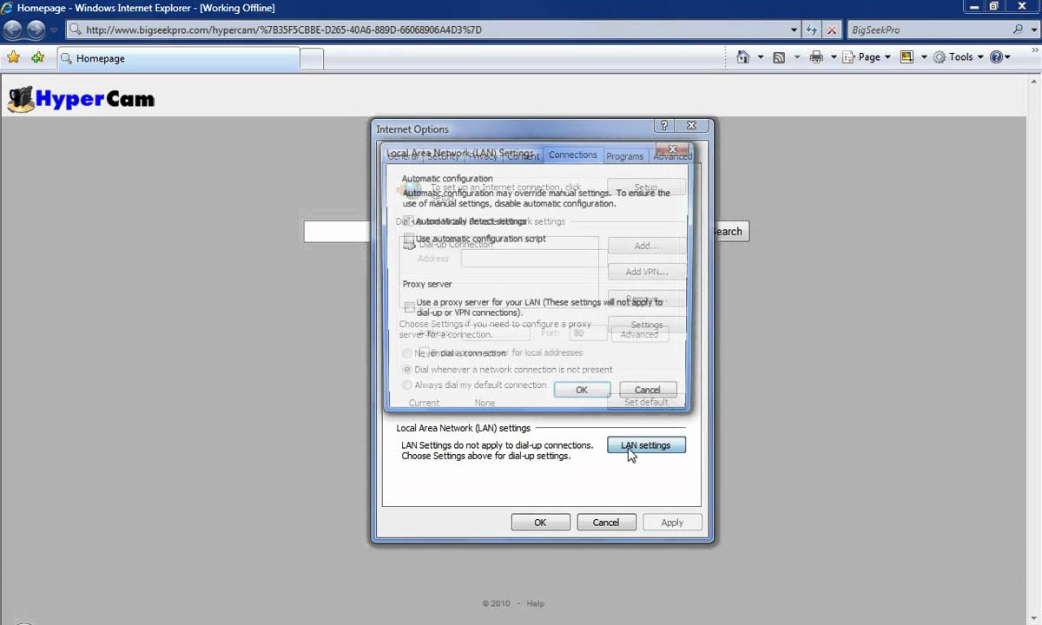The width and height of the screenshot is (1042, 625).
Task: Click the RSS Feeds icon
Action: [779, 57]
